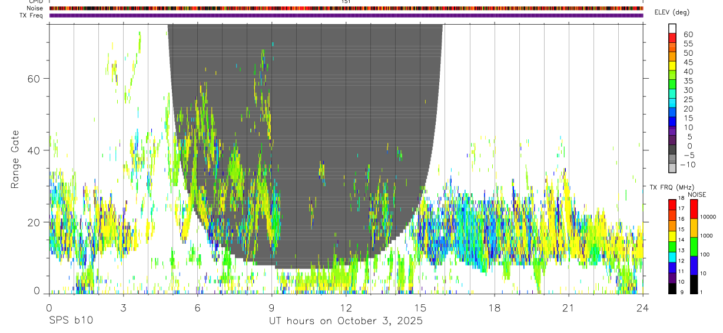
Task: Click the "11" label on TX FRQ legend
Action: click(682, 272)
